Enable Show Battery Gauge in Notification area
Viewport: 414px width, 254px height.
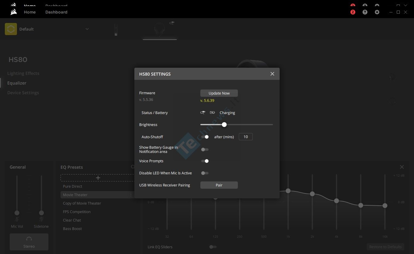(x=205, y=149)
